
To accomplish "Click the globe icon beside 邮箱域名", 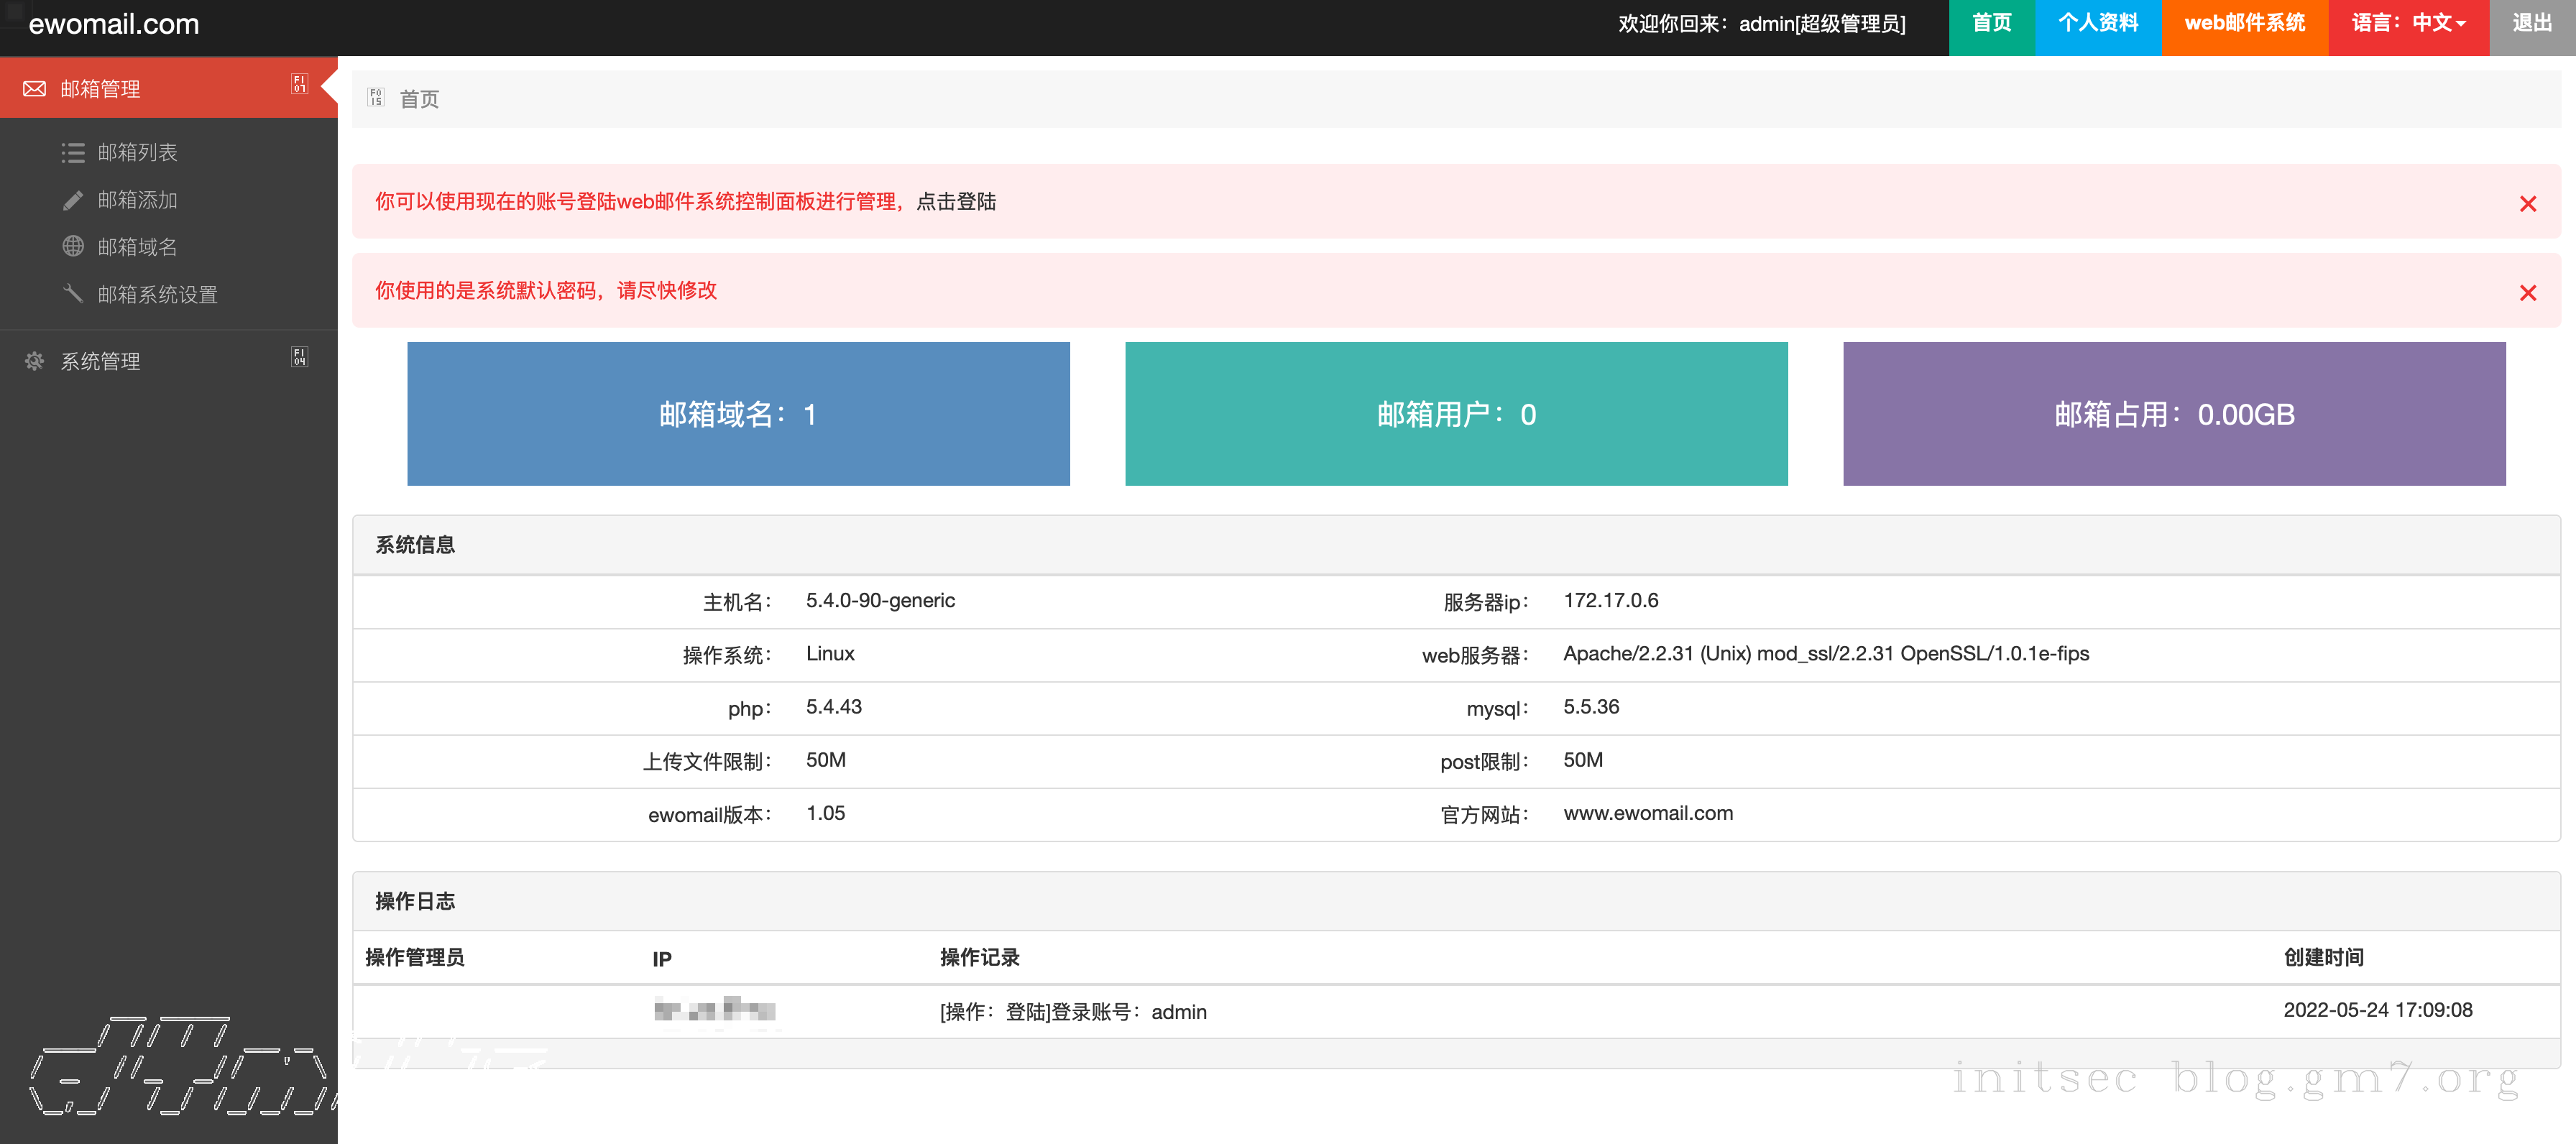I will pyautogui.click(x=73, y=246).
